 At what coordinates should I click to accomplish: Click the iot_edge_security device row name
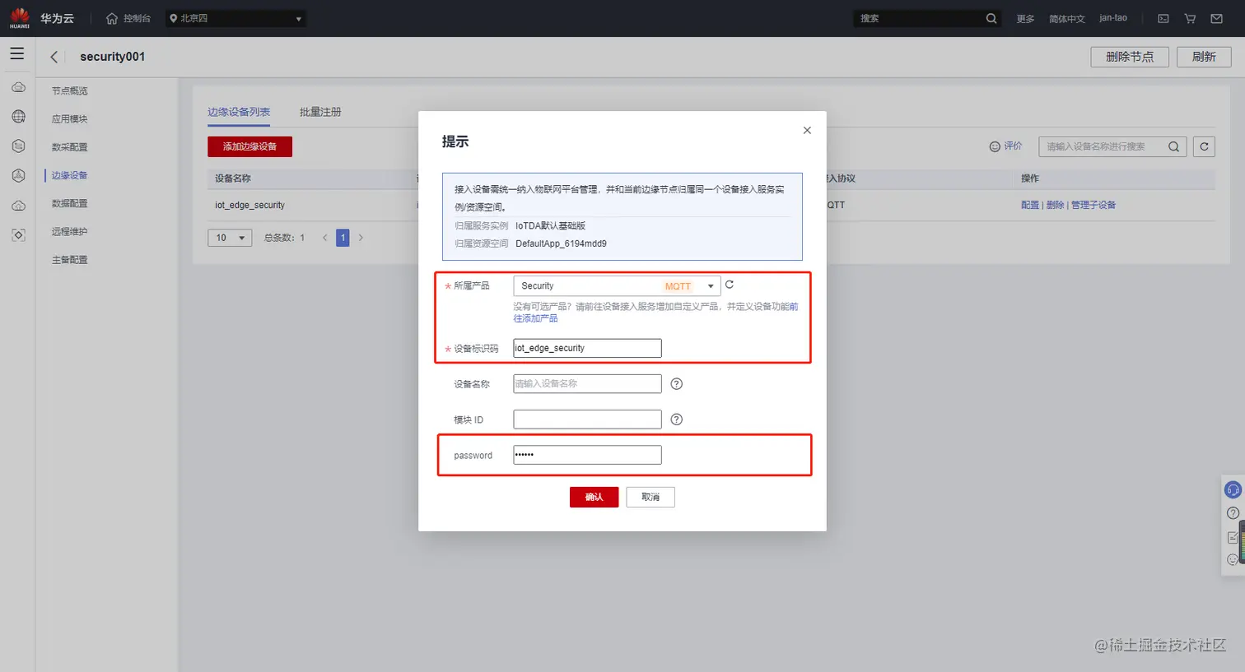click(249, 205)
